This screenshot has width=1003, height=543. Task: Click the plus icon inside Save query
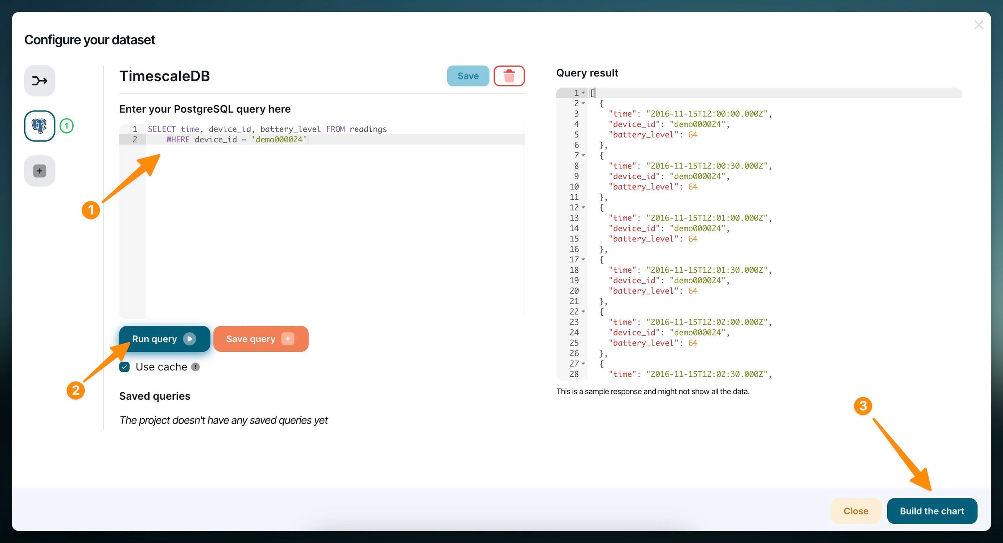(x=288, y=339)
